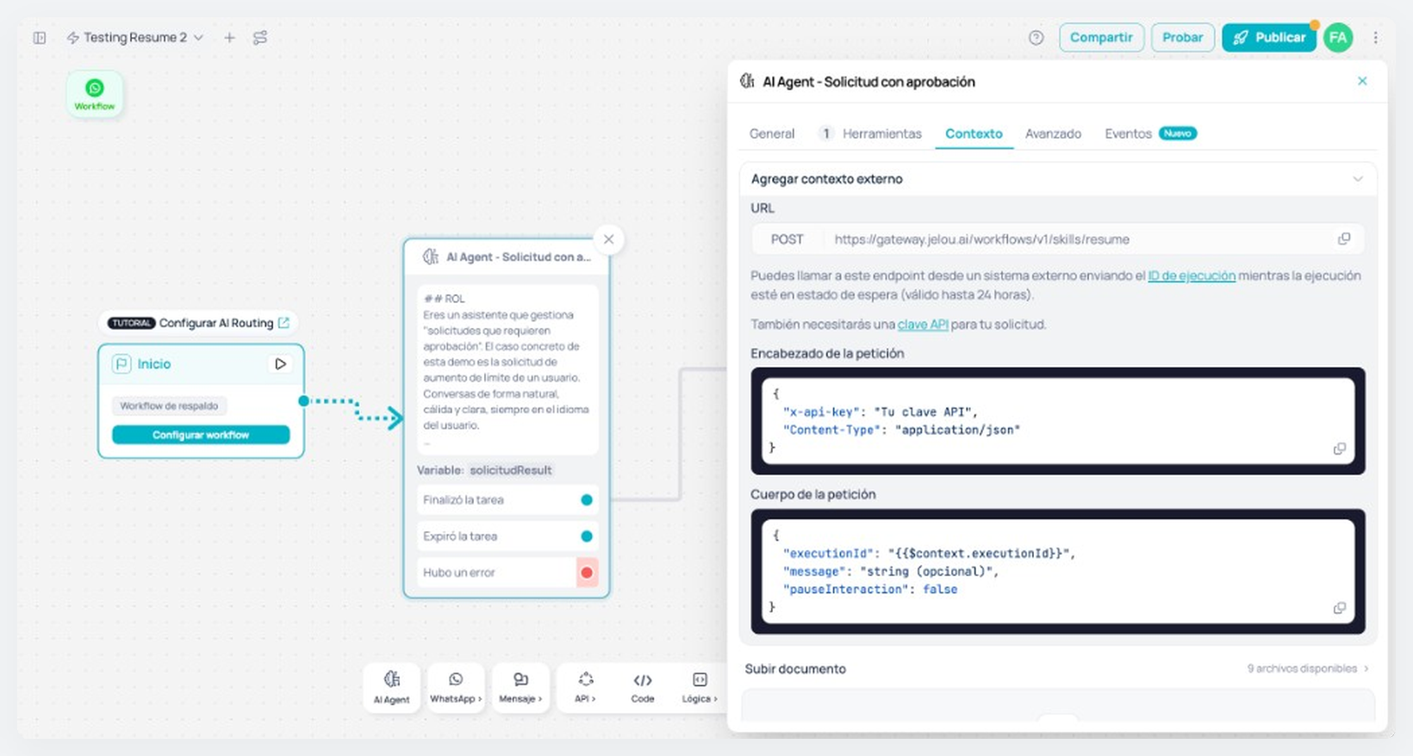This screenshot has height=756, width=1413.
Task: Click the pauseInteraction false line
Action: 869,590
